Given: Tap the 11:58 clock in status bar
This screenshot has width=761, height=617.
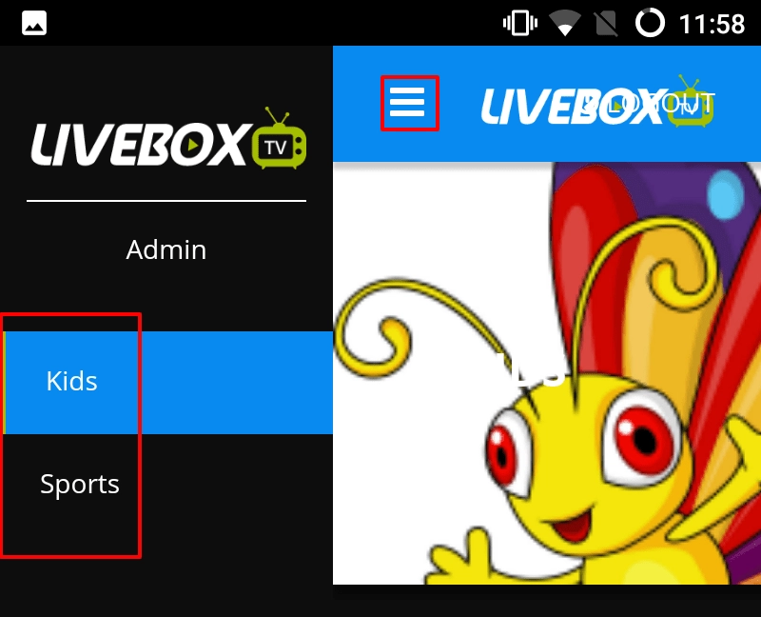Looking at the screenshot, I should pos(712,24).
